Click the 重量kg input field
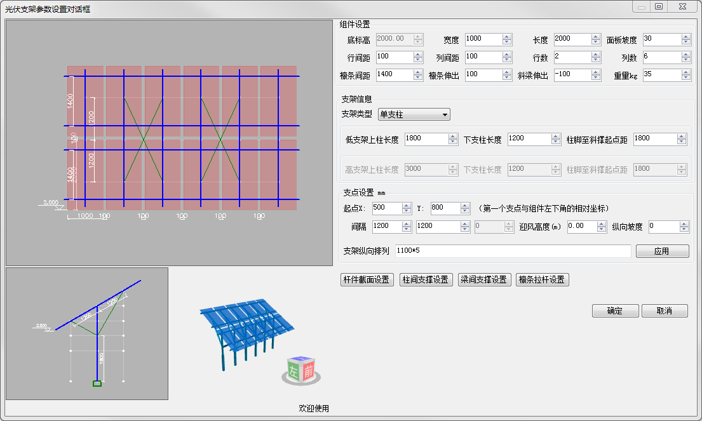Image resolution: width=702 pixels, height=421 pixels. [661, 75]
